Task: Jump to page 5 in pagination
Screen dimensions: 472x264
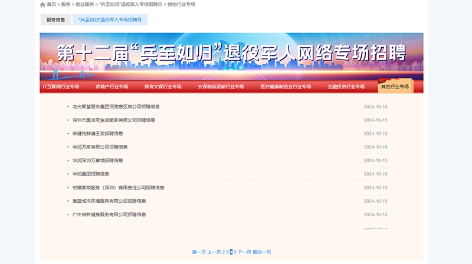Action: coord(235,252)
